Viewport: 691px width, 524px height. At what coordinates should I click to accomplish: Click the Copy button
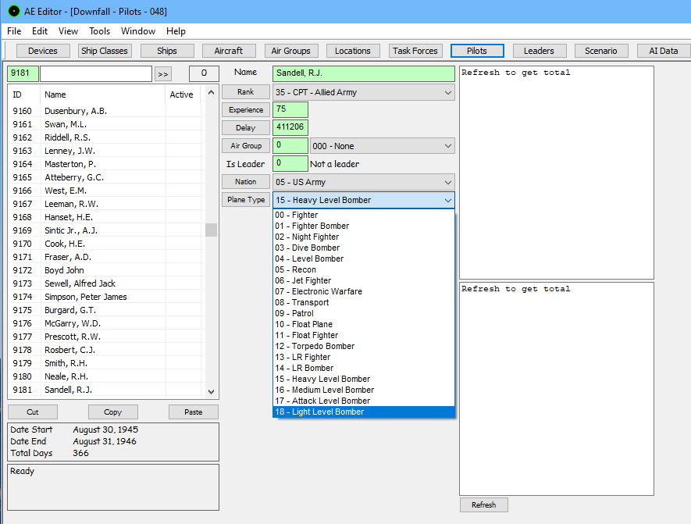point(112,412)
